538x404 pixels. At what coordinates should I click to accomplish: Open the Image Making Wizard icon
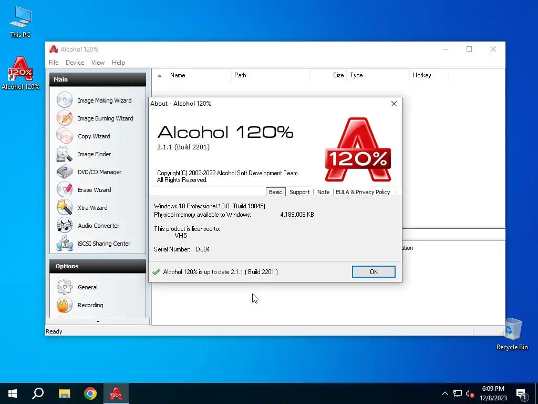[x=65, y=100]
